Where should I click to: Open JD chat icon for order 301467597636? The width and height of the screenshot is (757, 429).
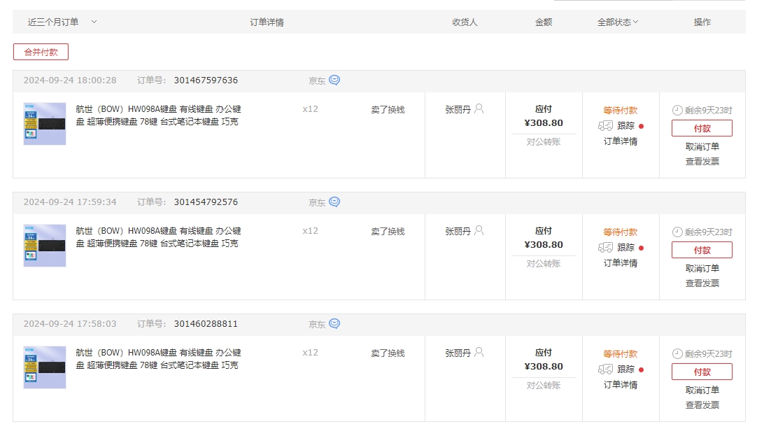click(x=334, y=80)
